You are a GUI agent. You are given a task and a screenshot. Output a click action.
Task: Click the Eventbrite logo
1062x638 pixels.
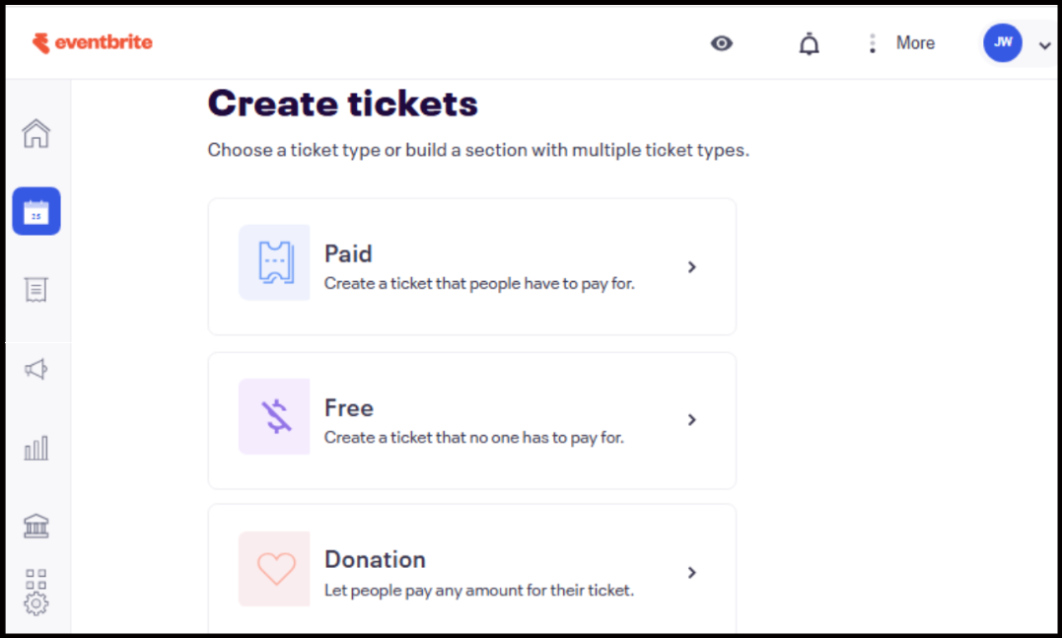point(93,43)
